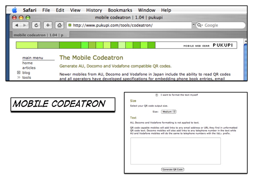Open the Help menu
Screen dimensions: 255x180
coord(166,10)
